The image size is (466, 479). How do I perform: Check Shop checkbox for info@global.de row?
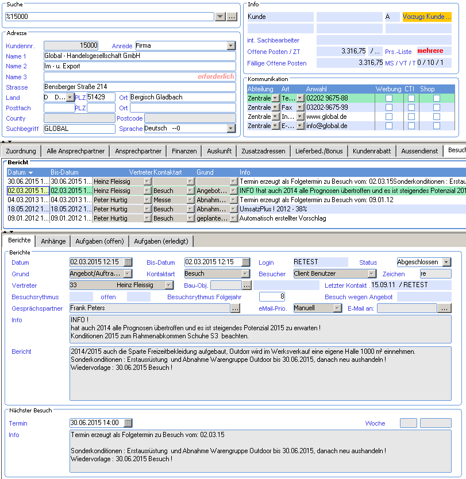437,126
